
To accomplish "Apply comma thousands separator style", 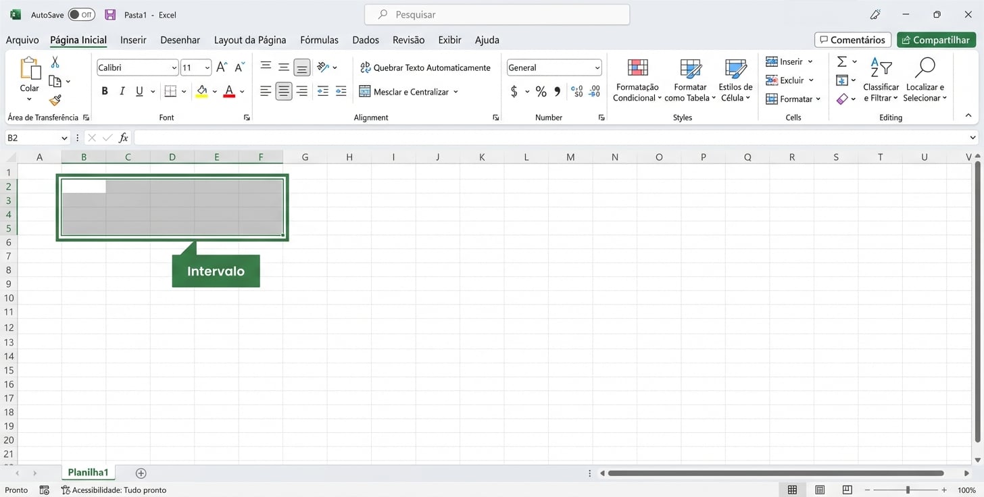I will [558, 91].
